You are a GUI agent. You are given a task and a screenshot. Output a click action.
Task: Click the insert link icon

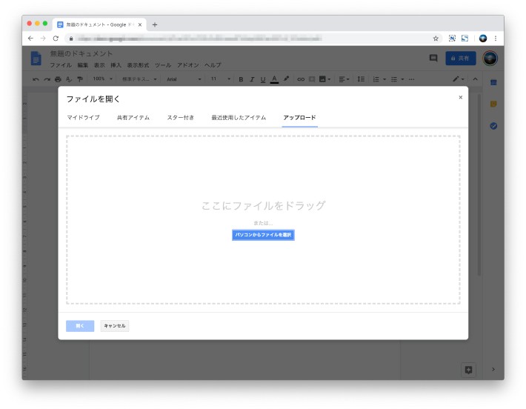(x=301, y=79)
